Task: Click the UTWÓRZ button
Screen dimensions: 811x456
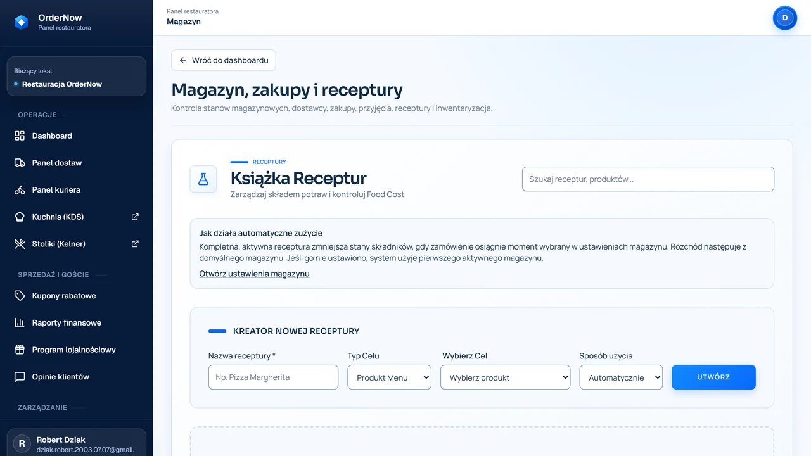Action: tap(714, 377)
